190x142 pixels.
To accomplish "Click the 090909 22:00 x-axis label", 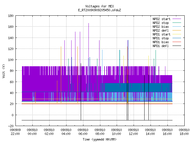I will [15, 132].
